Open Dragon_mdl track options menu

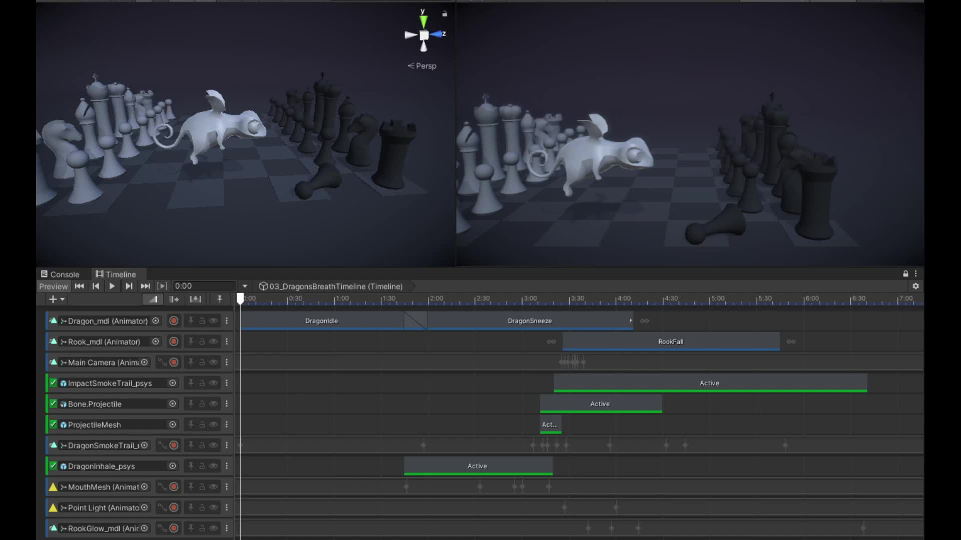[227, 320]
